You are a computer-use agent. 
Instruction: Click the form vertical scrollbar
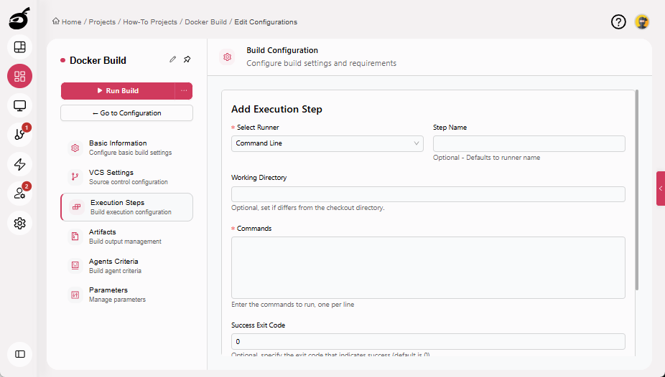tap(636, 191)
